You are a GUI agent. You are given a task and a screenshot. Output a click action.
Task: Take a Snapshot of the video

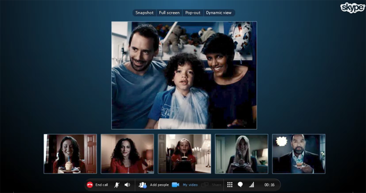pos(144,13)
